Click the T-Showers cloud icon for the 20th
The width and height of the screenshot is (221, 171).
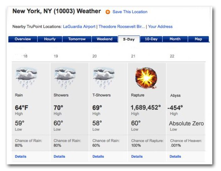coord(104,78)
